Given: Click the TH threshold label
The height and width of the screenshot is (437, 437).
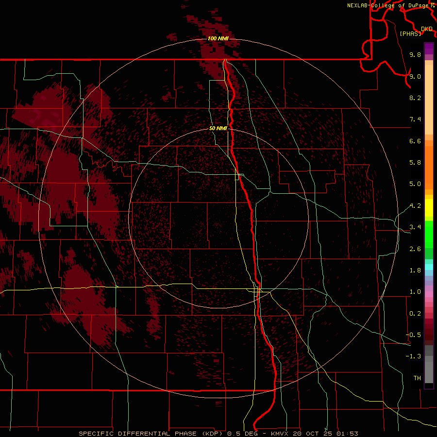Looking at the screenshot, I should click(x=417, y=378).
